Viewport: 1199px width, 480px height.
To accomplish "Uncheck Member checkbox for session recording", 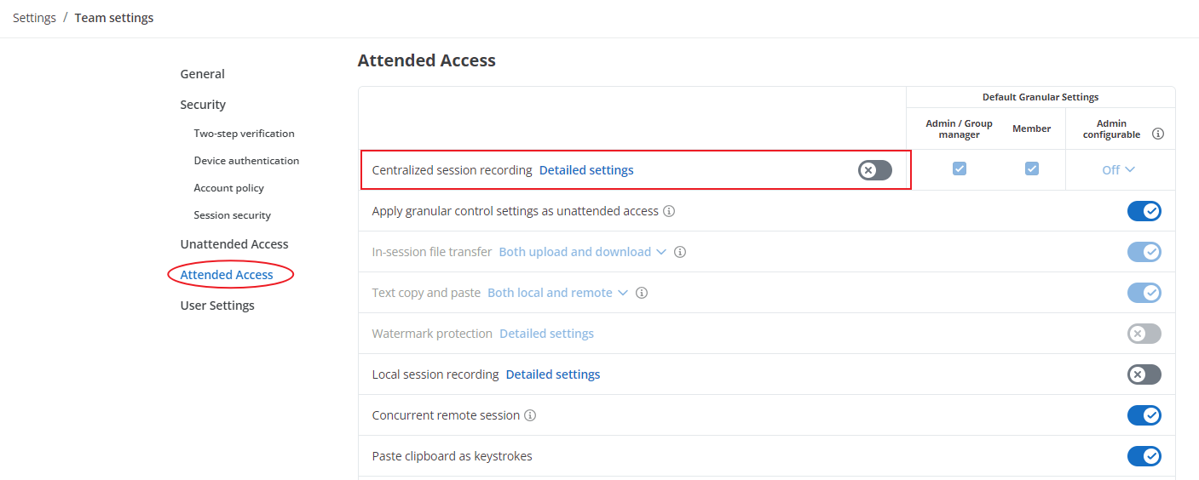I will (x=1032, y=169).
